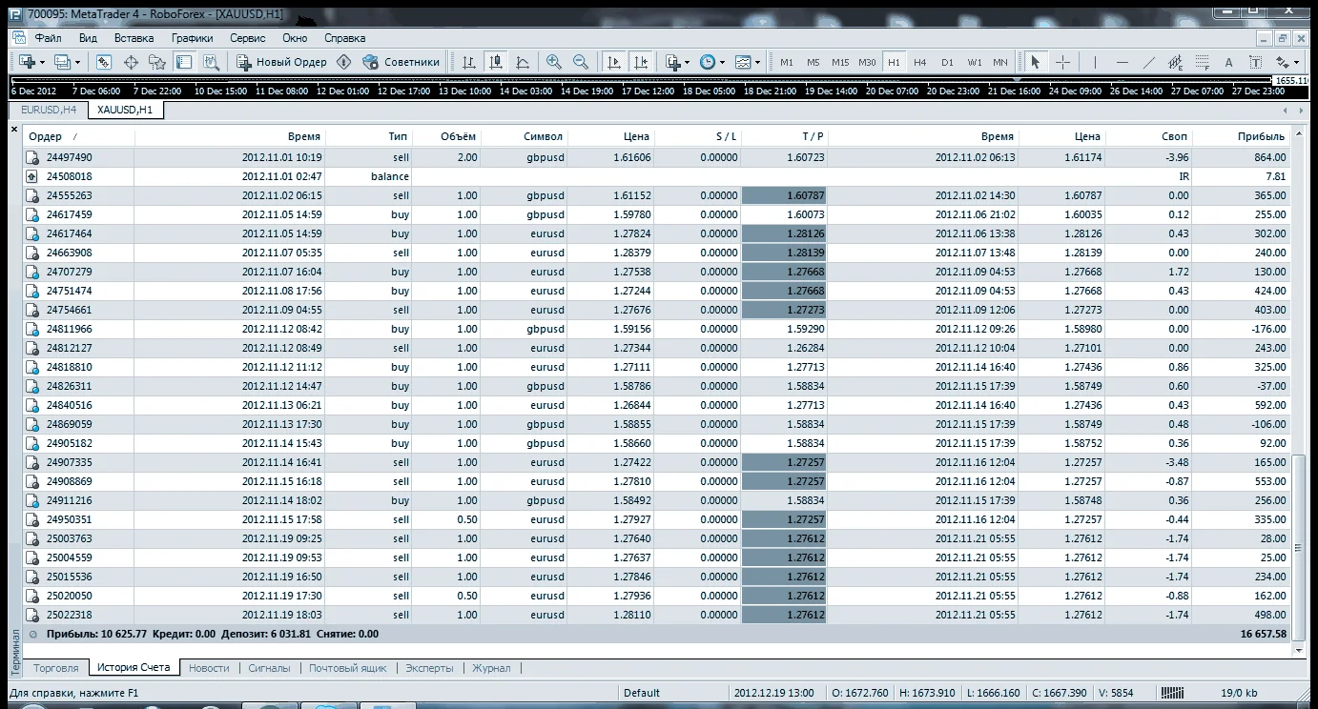Click the Zoom In magnifier icon
This screenshot has width=1318, height=709.
coord(554,62)
